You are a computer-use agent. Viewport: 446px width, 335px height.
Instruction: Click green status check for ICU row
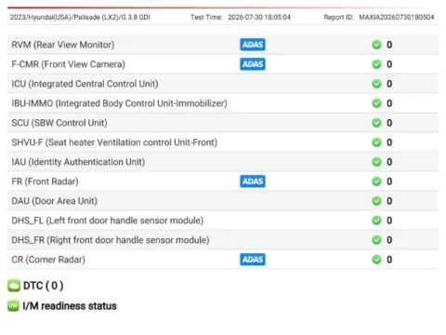pos(376,84)
